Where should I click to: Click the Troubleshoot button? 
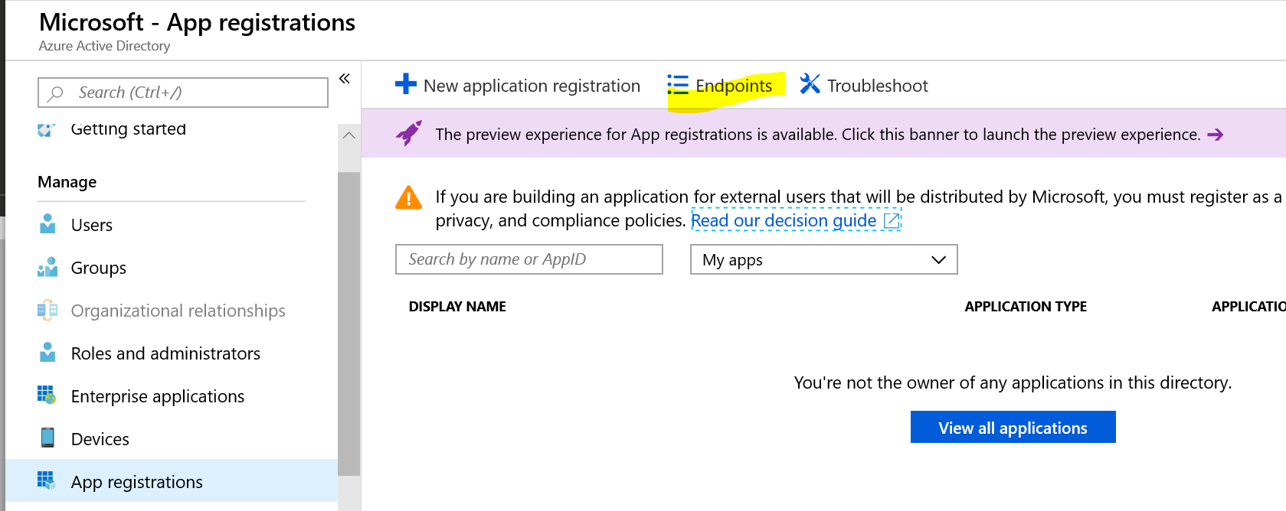coord(863,85)
